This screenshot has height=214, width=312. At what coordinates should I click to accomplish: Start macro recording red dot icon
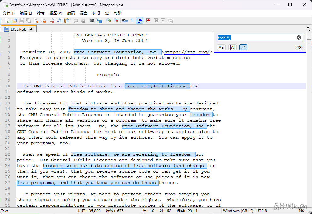[148, 21]
